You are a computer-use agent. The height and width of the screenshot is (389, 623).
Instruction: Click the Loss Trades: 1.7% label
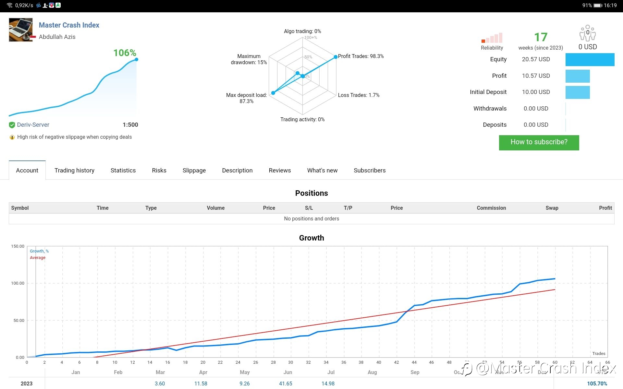click(359, 95)
